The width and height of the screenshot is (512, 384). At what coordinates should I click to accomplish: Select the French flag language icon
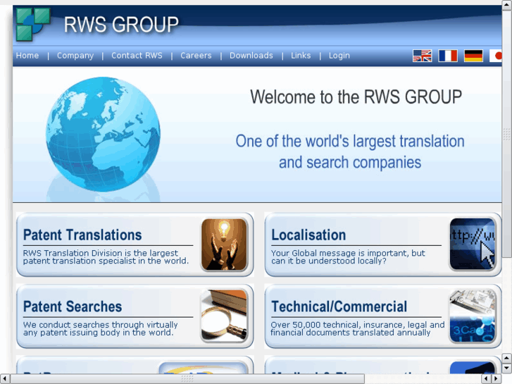tap(448, 56)
